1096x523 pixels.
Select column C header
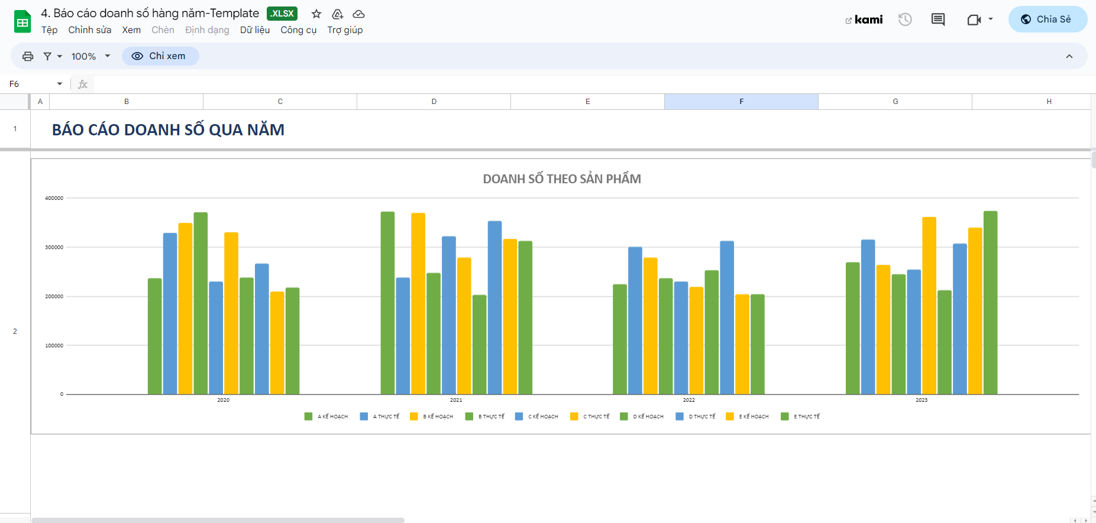[280, 102]
